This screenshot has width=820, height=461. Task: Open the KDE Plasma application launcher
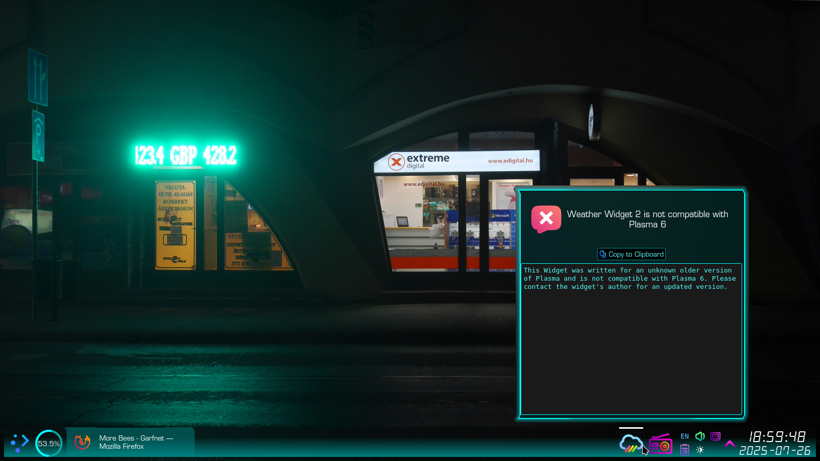(19, 443)
